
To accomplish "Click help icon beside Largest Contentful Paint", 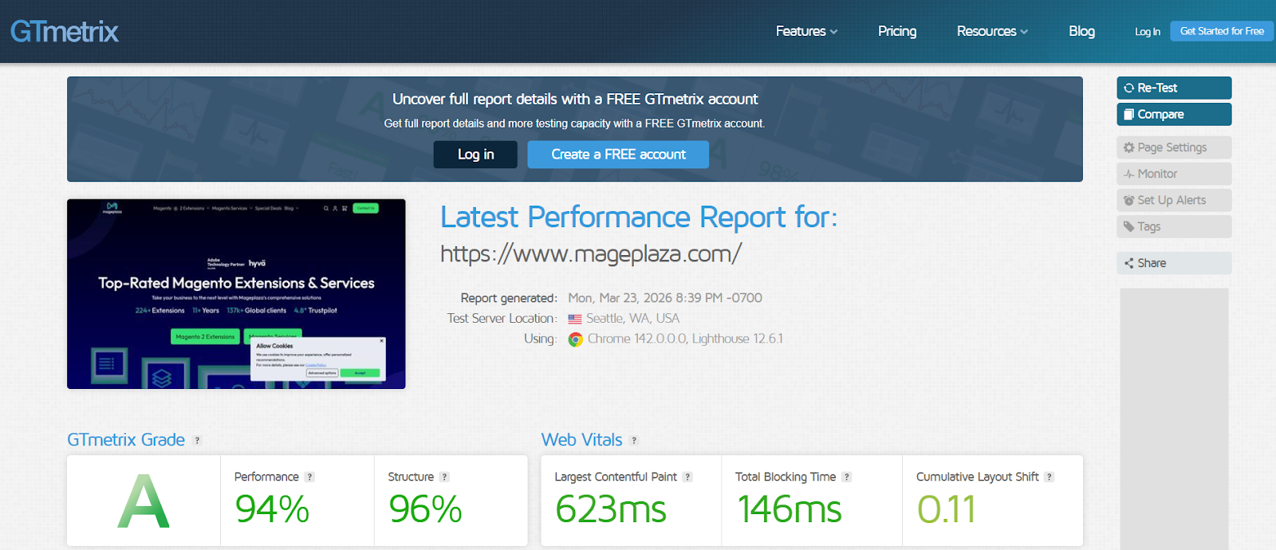I will pos(687,477).
